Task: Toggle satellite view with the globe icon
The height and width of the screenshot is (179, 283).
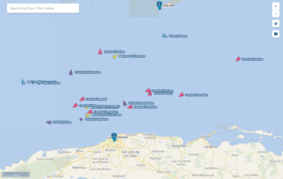Action: (x=276, y=23)
